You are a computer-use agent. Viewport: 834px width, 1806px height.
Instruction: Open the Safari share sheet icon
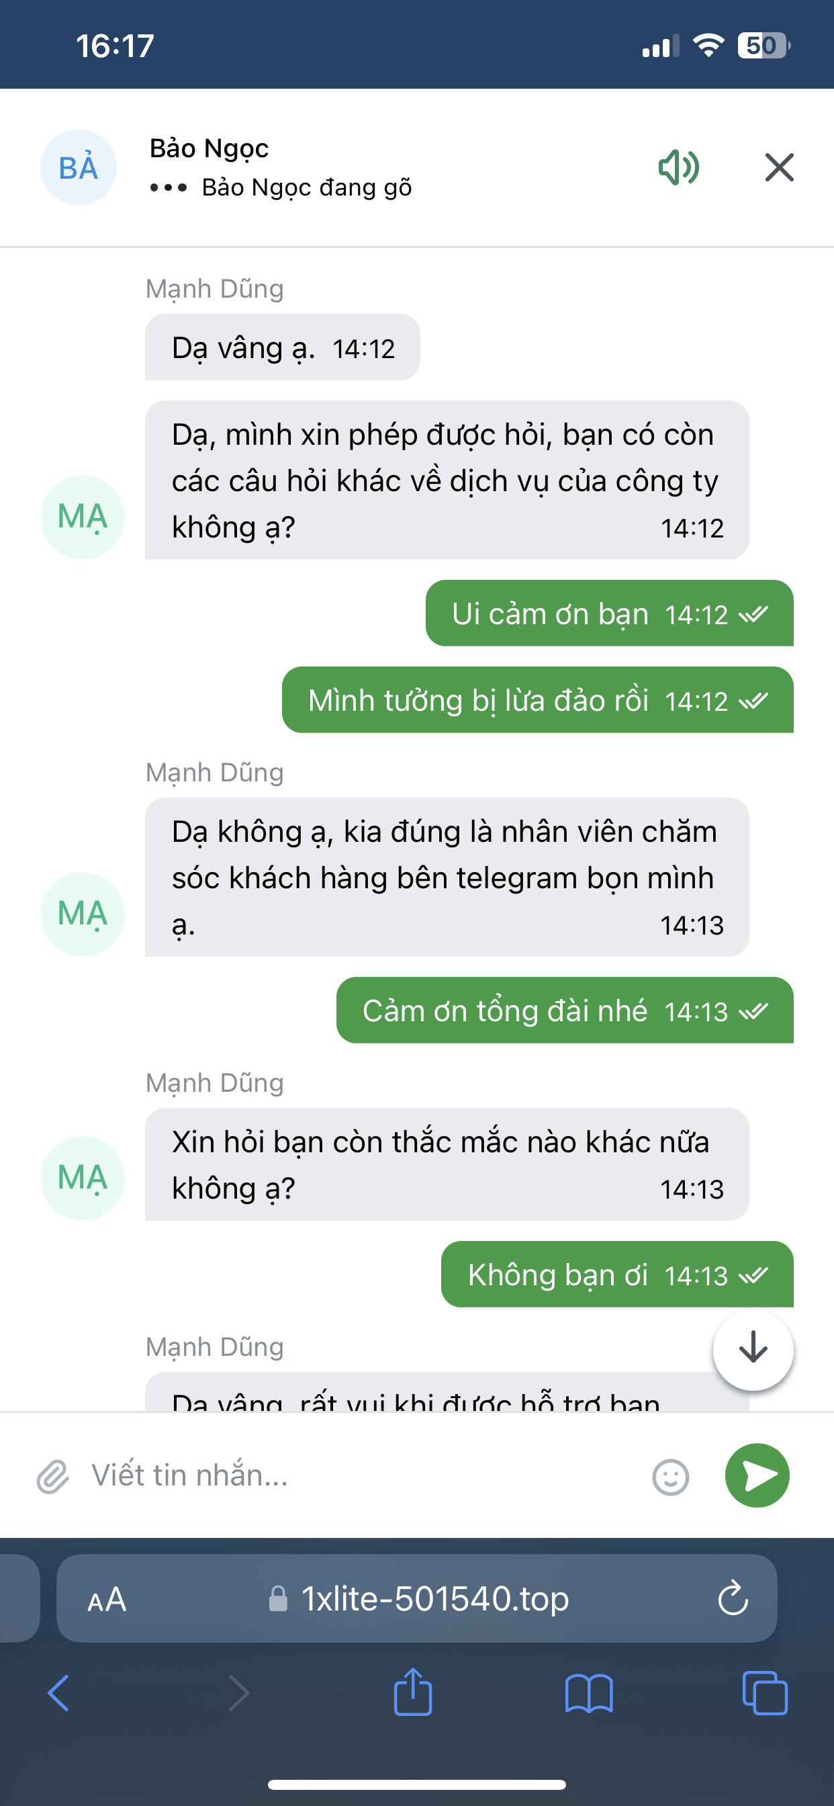coord(413,1692)
